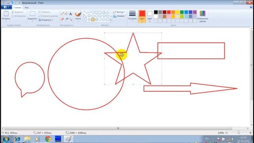The height and width of the screenshot is (143, 254).
Task: Choose the Oval callout shape
Action: pyautogui.click(x=104, y=19)
